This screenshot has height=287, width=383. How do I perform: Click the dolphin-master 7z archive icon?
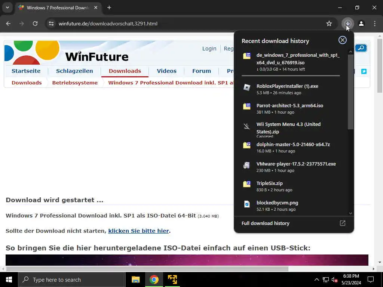[247, 145]
